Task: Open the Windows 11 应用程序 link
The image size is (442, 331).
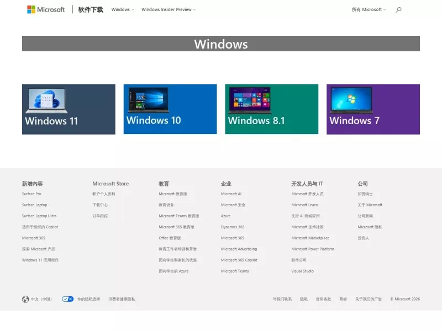Action: pos(40,260)
